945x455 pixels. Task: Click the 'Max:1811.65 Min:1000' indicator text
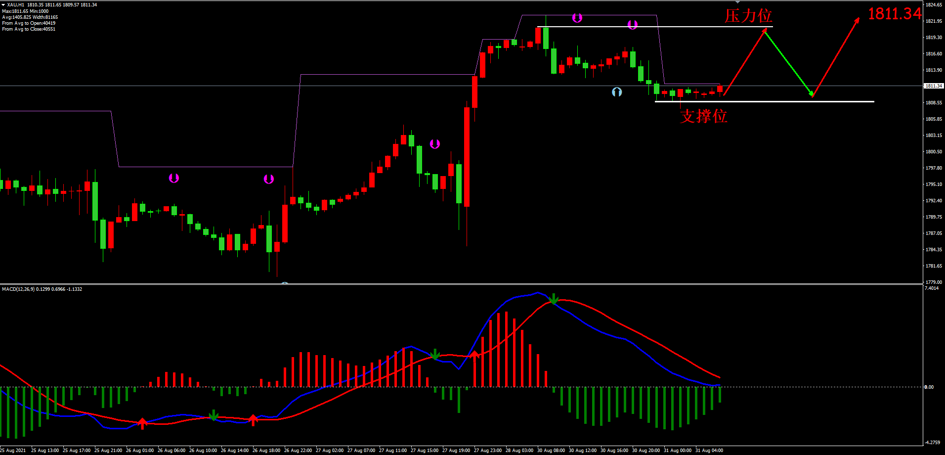25,11
